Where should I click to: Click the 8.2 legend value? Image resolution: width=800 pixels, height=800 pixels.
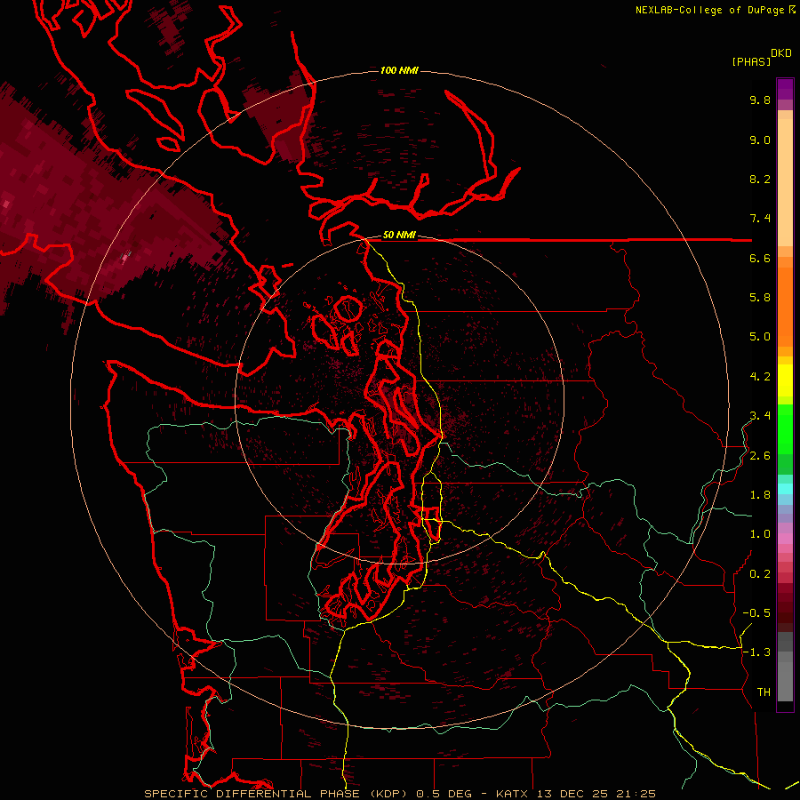click(x=760, y=179)
